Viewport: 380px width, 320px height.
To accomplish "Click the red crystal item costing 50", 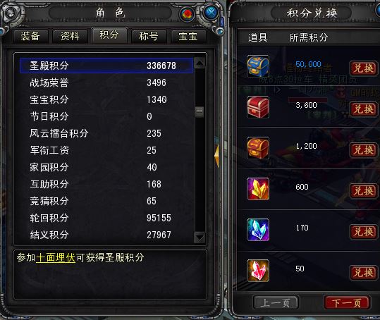I will [x=258, y=271].
